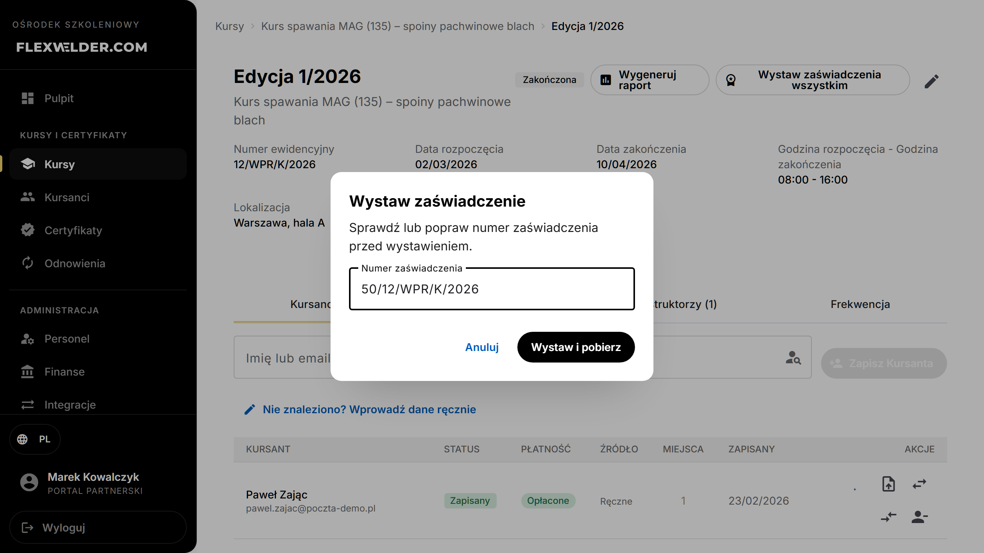Click the FLEXWELDER.COM logo
This screenshot has width=984, height=553.
[x=82, y=47]
